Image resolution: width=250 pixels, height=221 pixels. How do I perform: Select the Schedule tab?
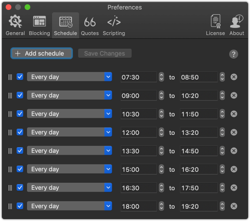(x=65, y=26)
